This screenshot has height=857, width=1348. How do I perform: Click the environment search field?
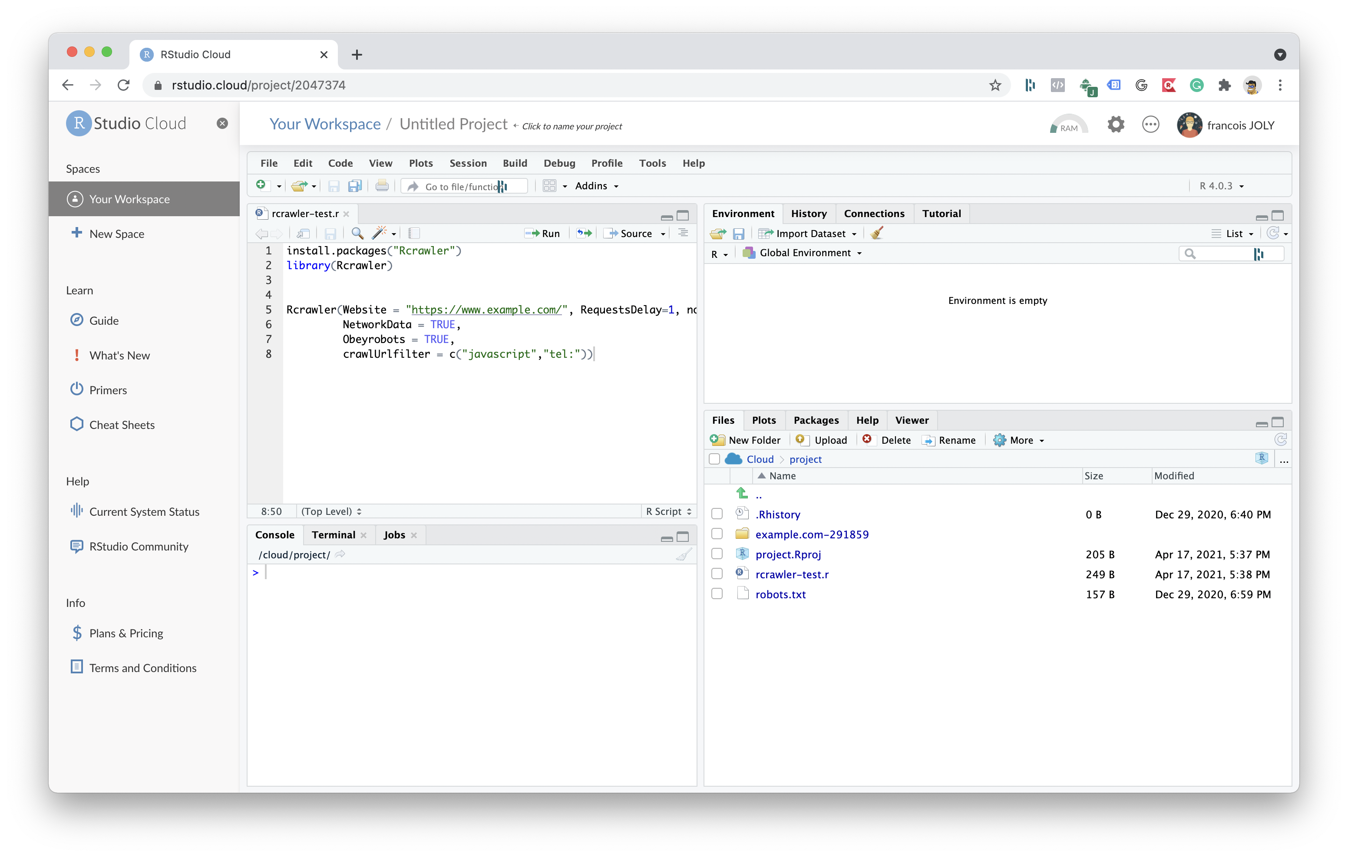[1231, 254]
